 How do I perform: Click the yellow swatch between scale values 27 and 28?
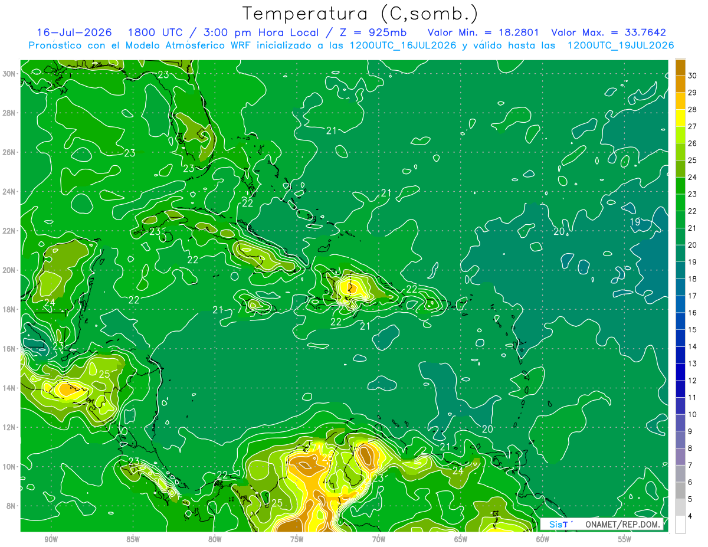tap(680, 117)
